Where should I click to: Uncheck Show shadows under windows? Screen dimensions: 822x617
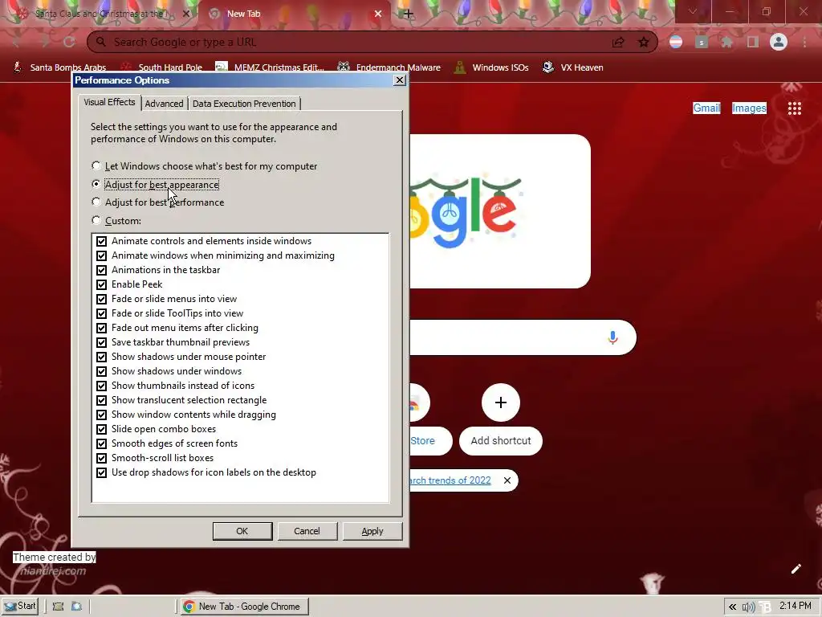[102, 371]
